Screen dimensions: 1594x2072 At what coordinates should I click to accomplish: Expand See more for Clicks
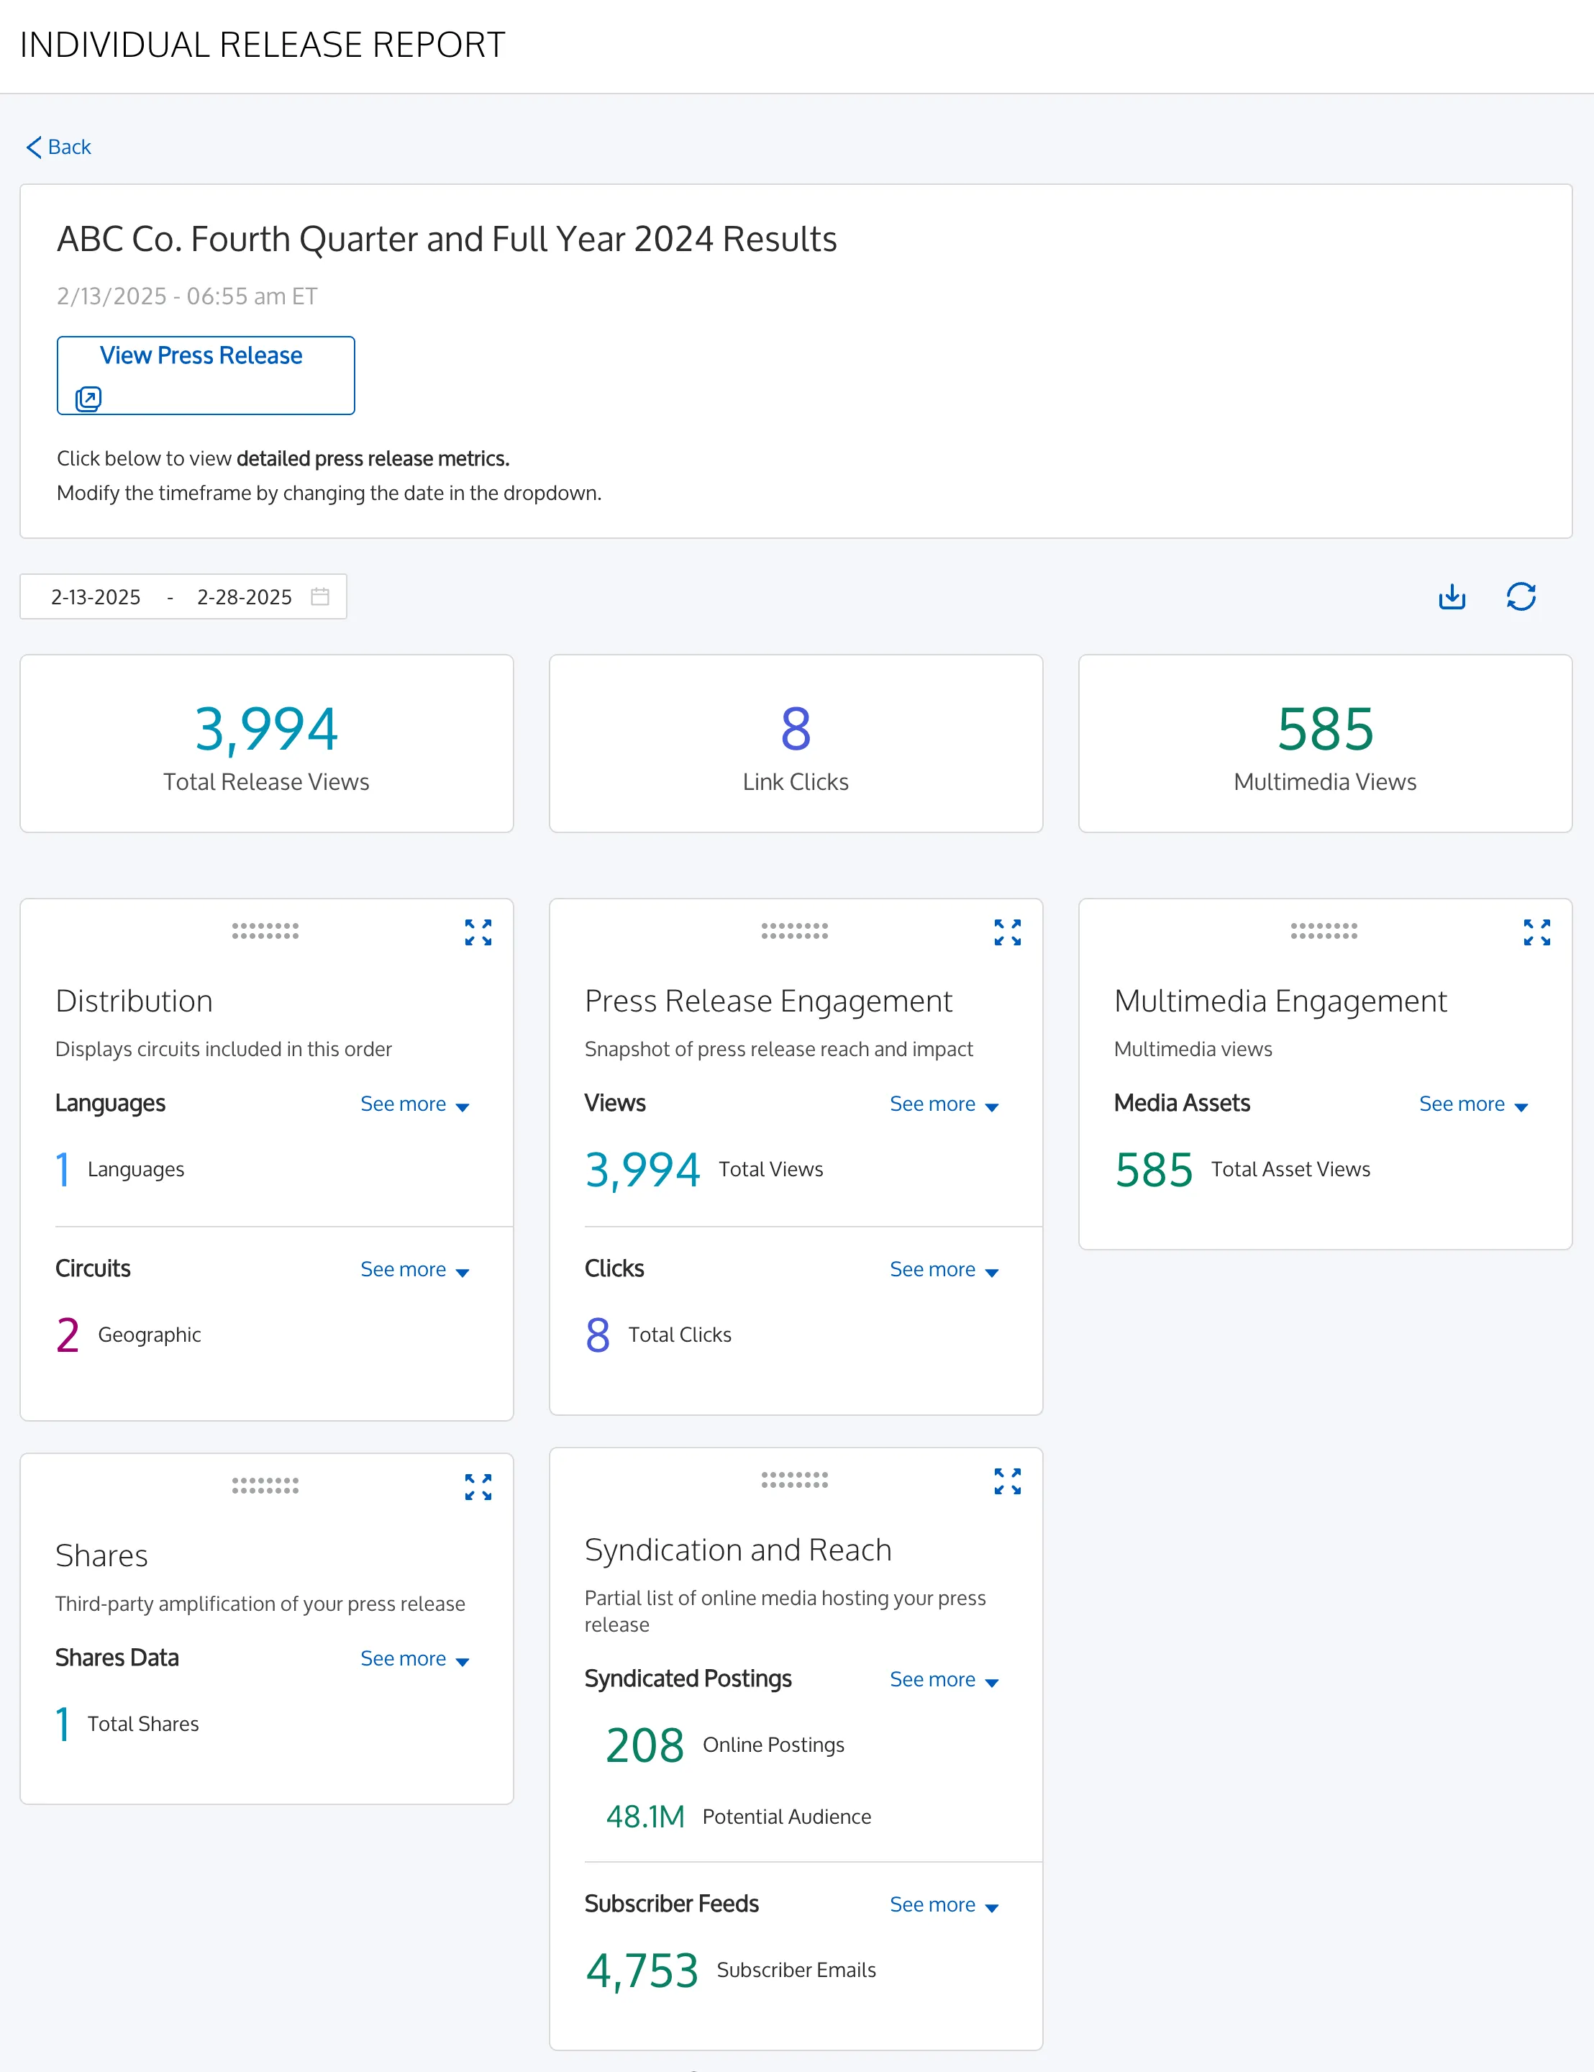coord(944,1269)
